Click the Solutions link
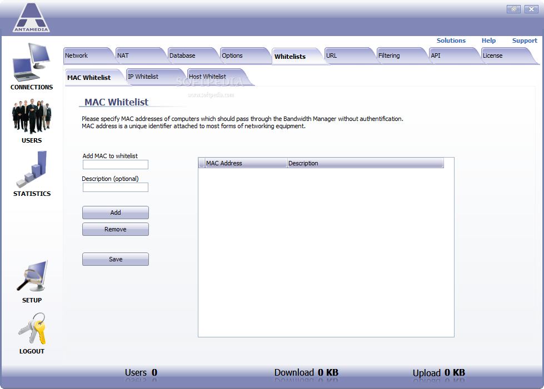Image resolution: width=544 pixels, height=389 pixels. [x=451, y=41]
